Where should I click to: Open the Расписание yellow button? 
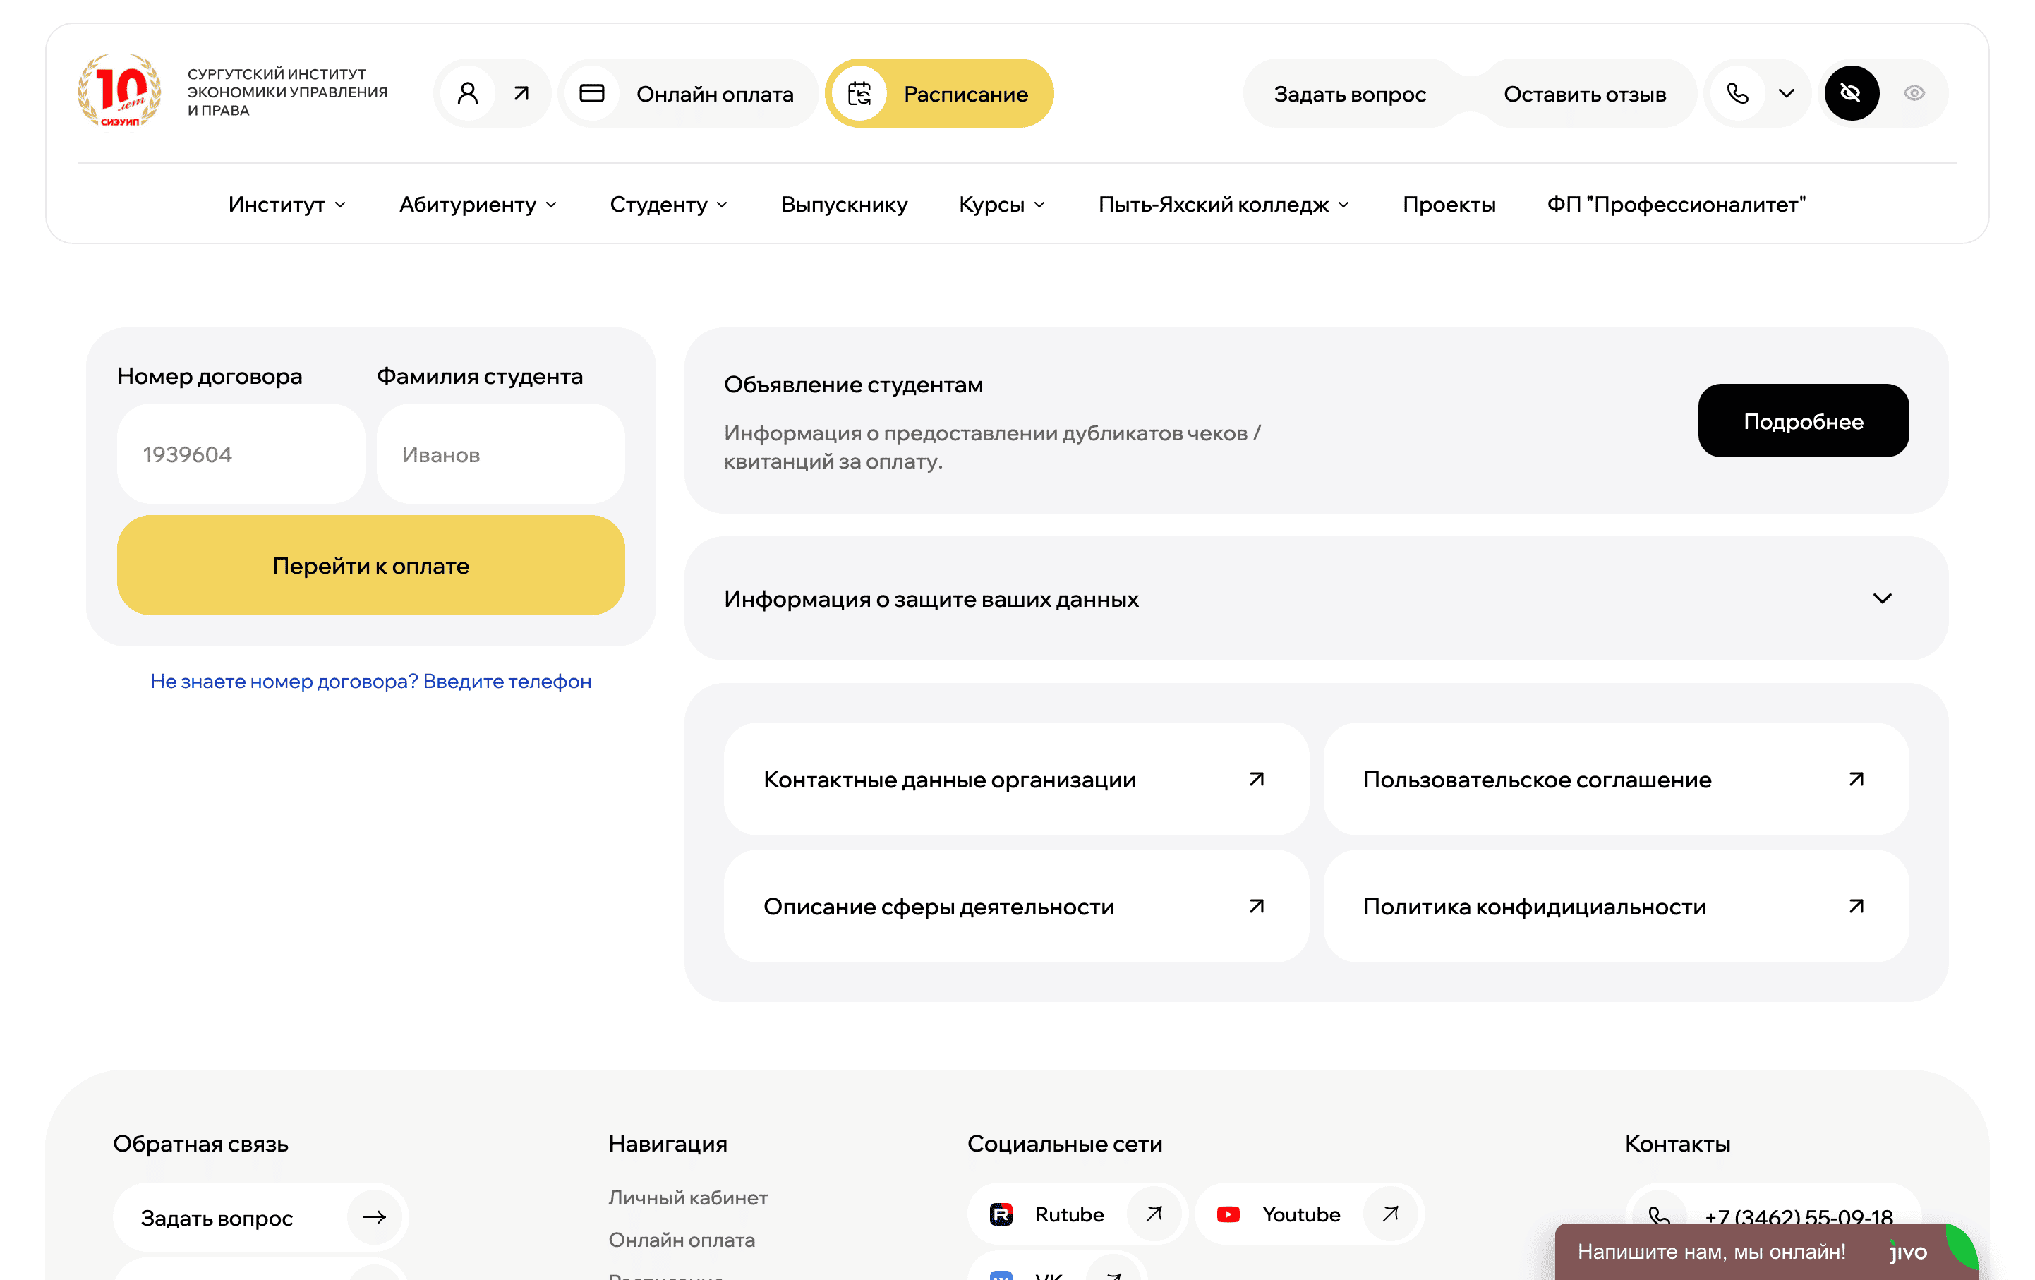(x=939, y=93)
